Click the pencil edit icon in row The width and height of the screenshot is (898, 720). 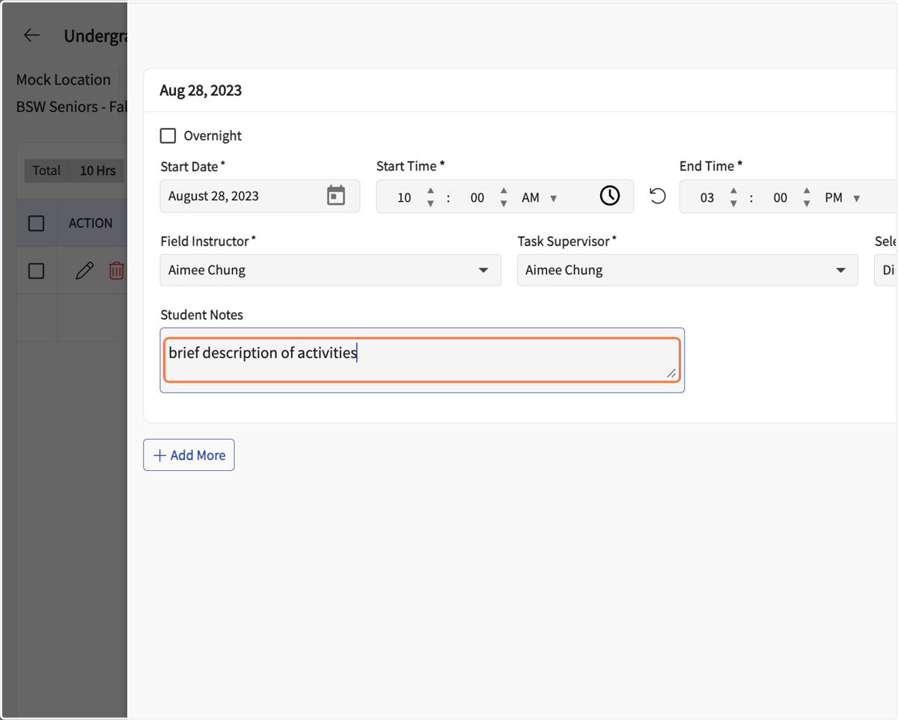[85, 271]
